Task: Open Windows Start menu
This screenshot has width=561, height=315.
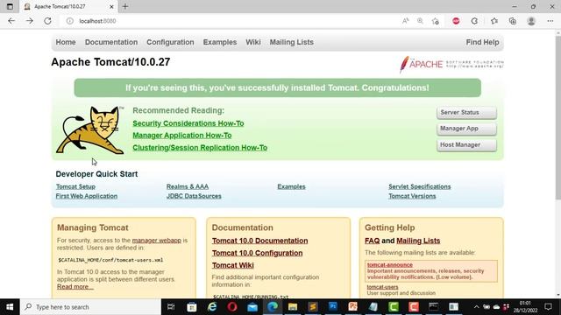Action: (10, 307)
